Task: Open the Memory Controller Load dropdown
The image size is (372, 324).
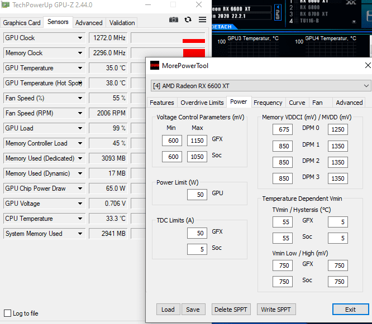Action: point(80,143)
